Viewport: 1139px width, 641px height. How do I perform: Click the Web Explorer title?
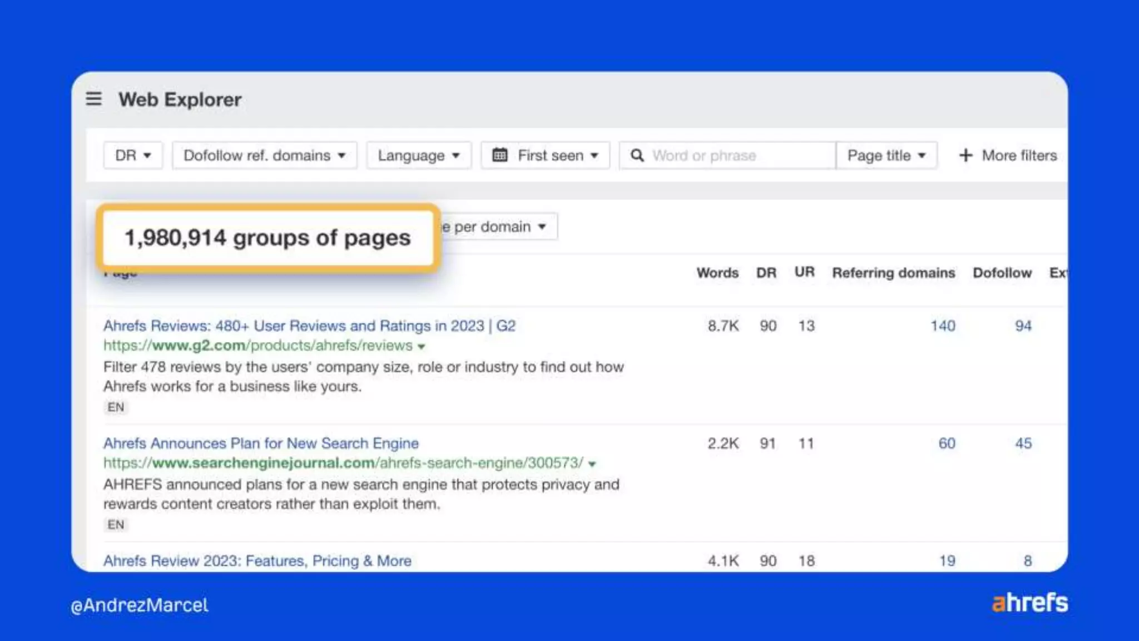[180, 100]
